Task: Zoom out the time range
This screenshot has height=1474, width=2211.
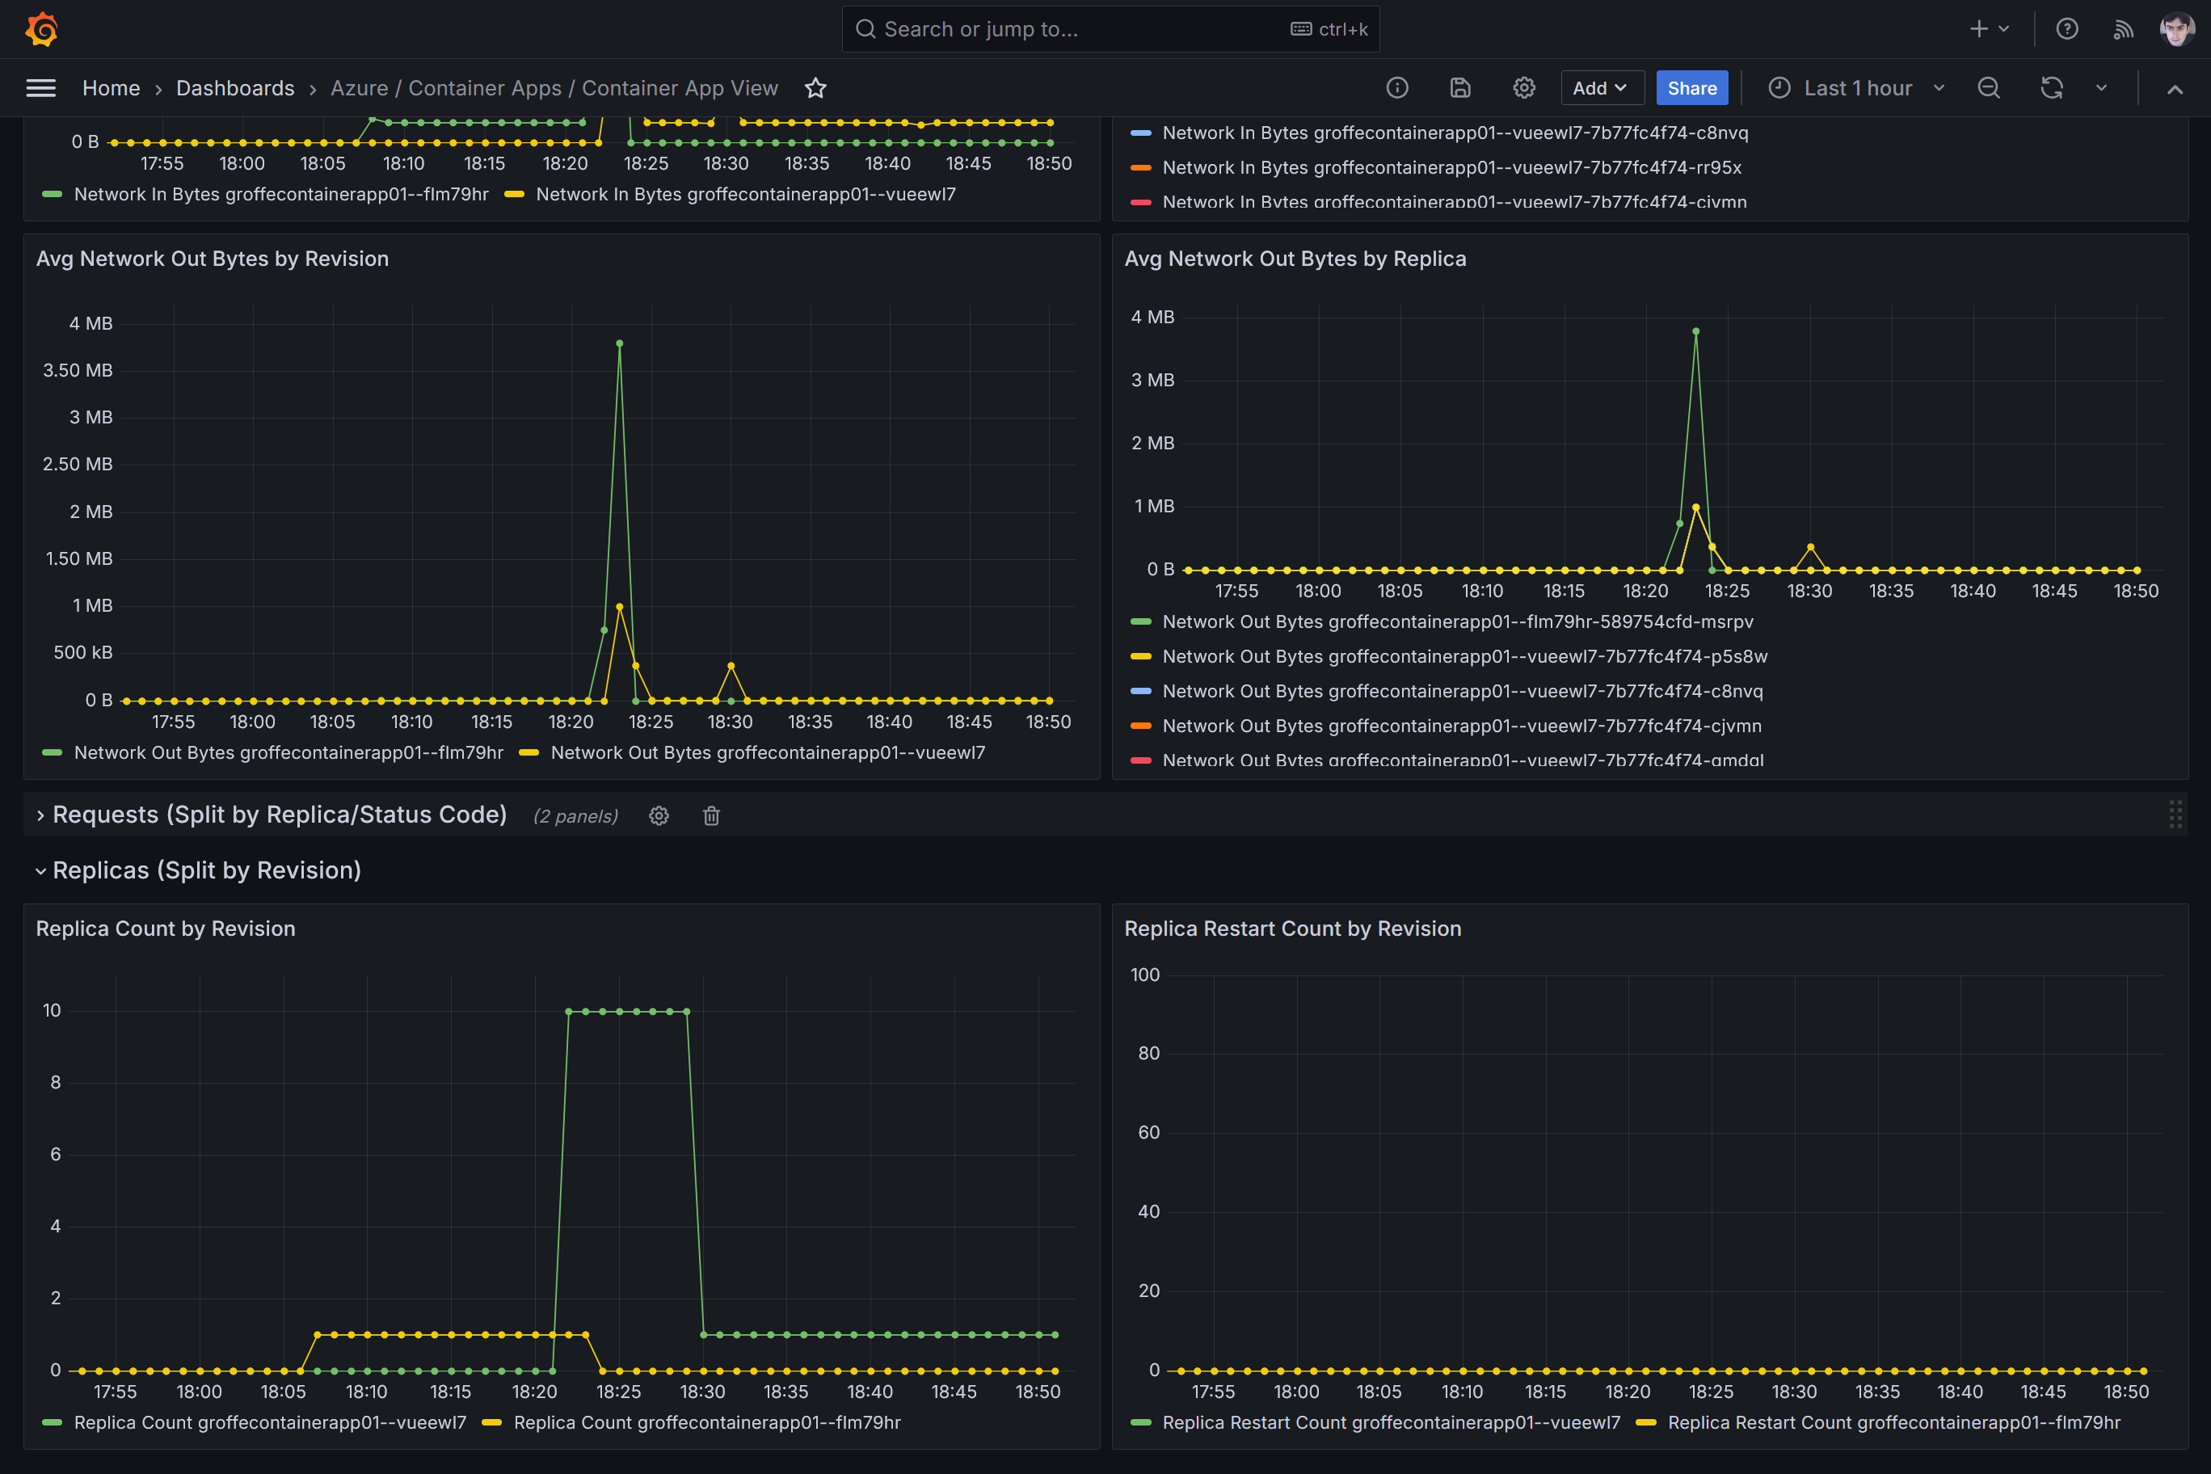Action: tap(1988, 88)
